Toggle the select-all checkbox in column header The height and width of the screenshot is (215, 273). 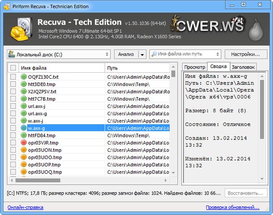[13, 68]
